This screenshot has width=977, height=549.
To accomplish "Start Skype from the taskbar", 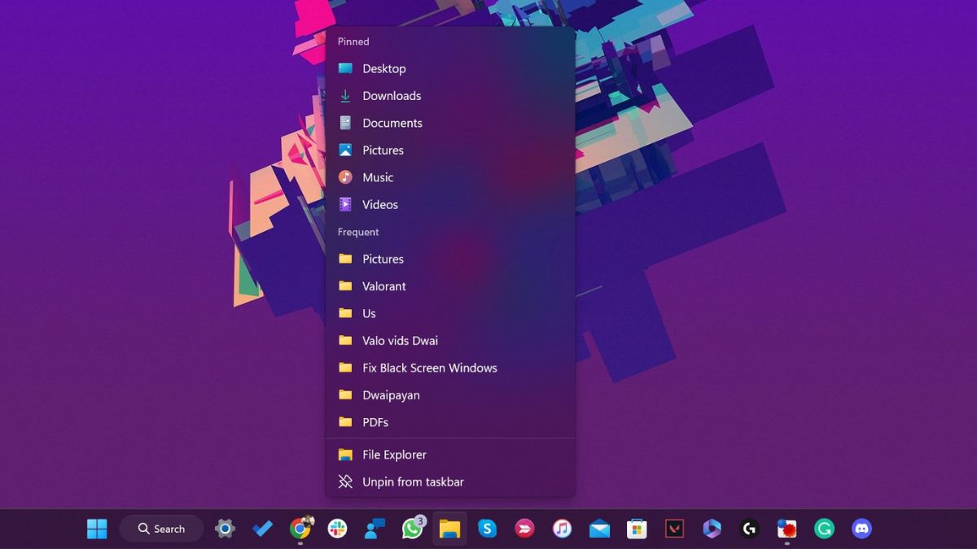I will 487,529.
